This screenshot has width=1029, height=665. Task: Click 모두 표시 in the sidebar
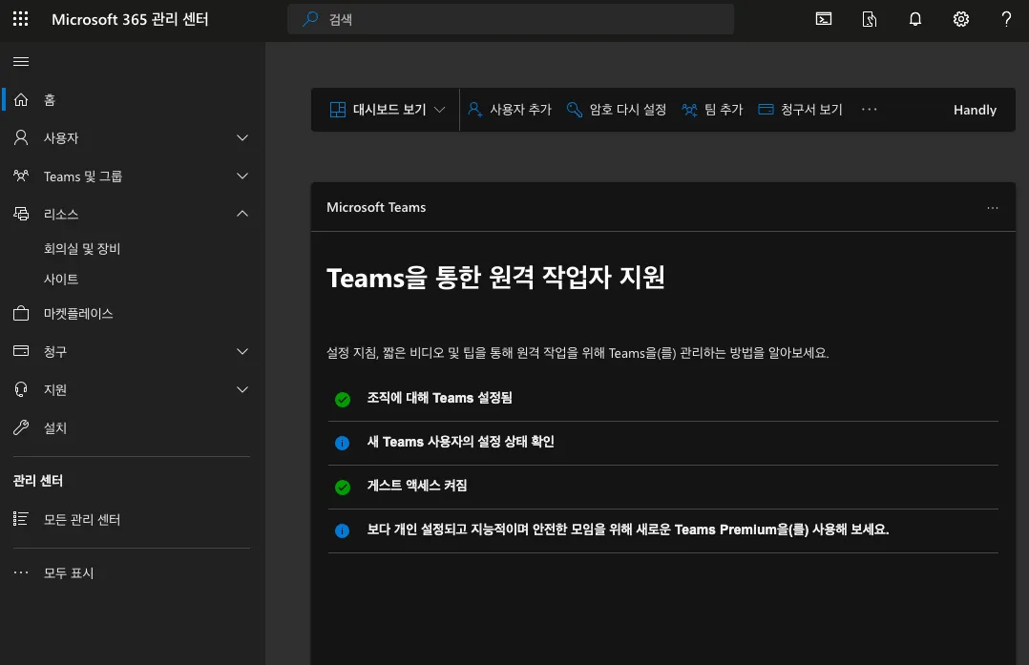click(69, 572)
